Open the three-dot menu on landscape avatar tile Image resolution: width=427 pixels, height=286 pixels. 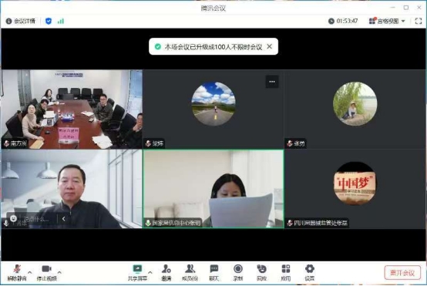pos(272,82)
